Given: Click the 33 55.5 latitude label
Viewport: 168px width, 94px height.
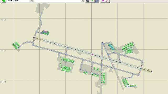Looking at the screenshot, I should click(3, 20).
